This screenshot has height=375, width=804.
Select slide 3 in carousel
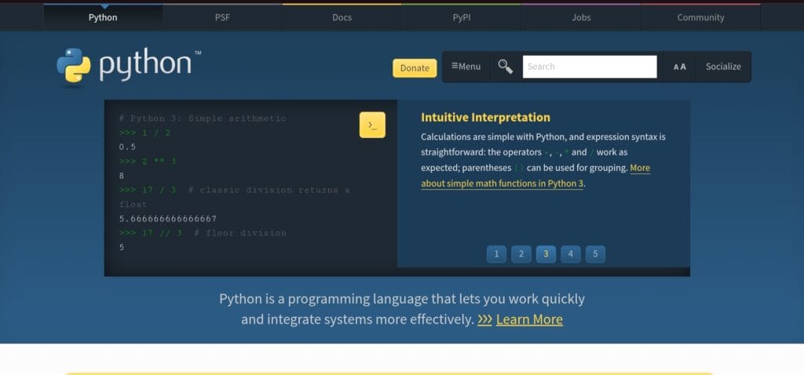546,253
